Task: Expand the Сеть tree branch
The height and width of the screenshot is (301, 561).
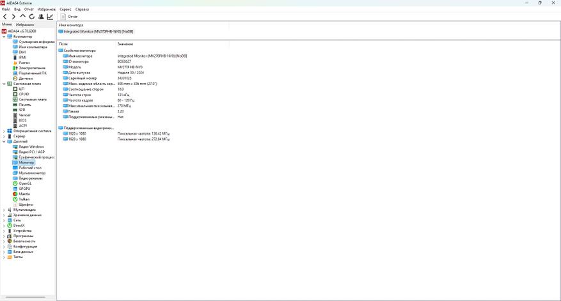Action: (4, 220)
